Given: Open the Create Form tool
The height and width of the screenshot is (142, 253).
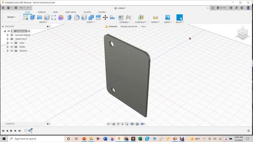Looking at the screenshot, I should click(61, 17).
